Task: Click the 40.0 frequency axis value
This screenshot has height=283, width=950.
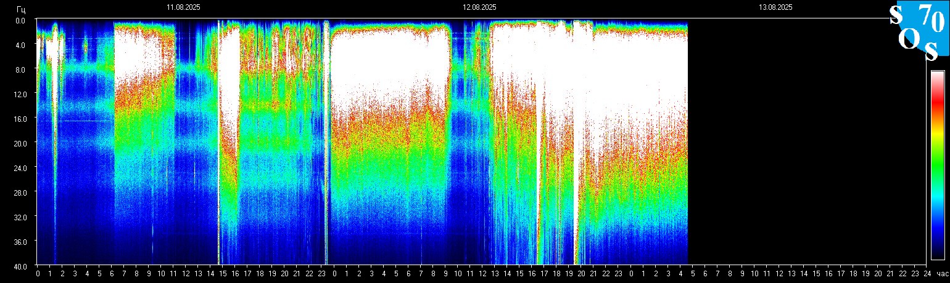Action: point(20,266)
